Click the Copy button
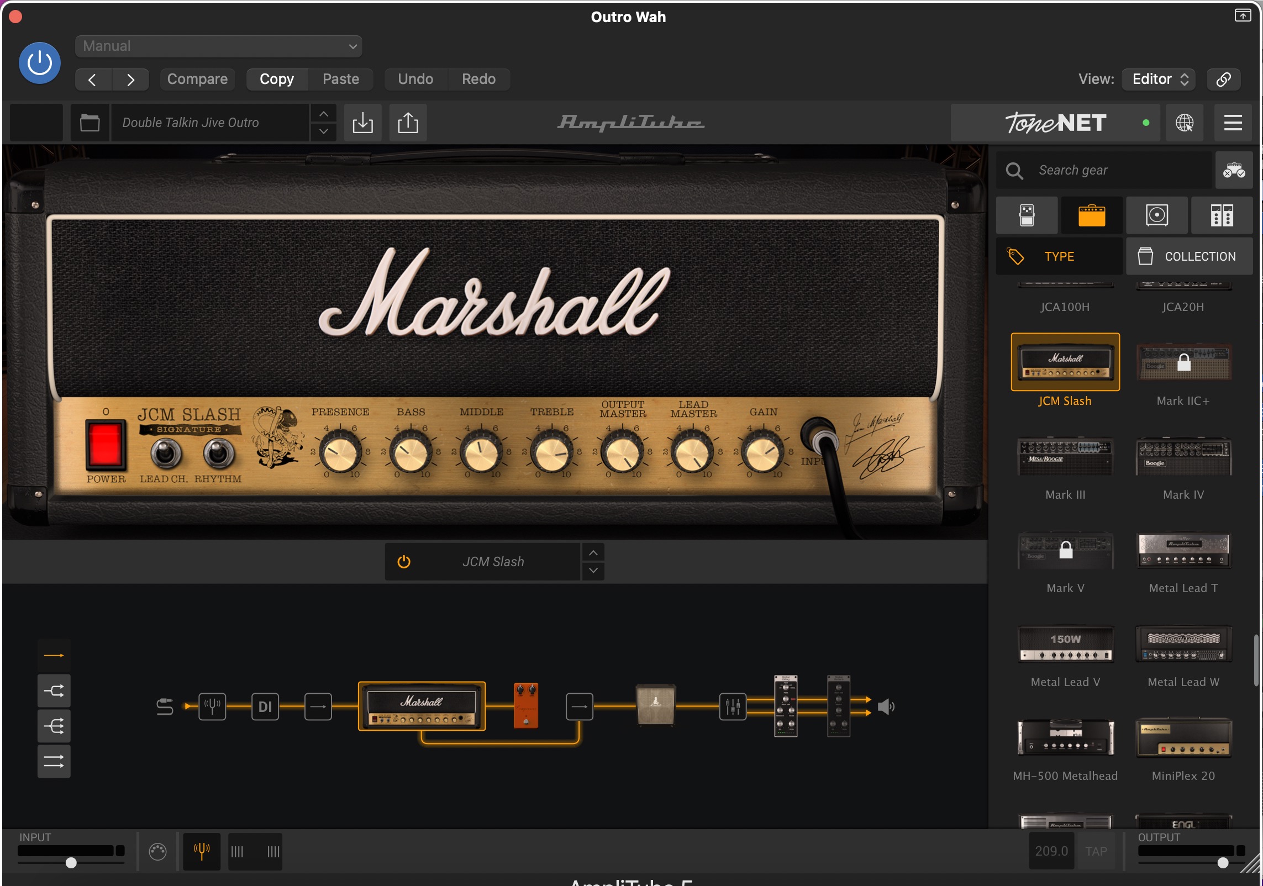 (x=277, y=79)
